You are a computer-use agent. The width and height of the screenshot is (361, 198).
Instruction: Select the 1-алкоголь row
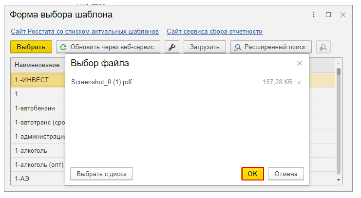click(x=38, y=151)
